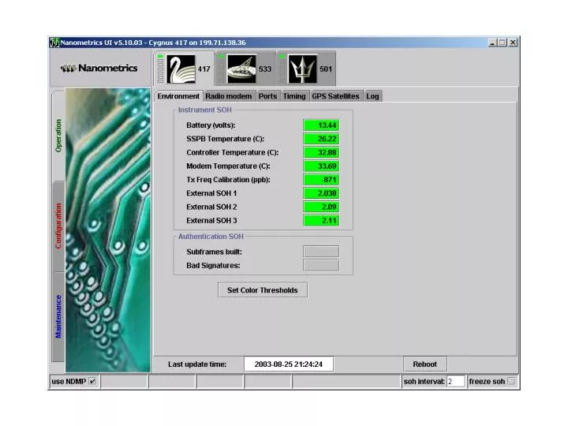Maximize the Nanometrics UI window
Screen dimensions: 568x426
[x=502, y=43]
